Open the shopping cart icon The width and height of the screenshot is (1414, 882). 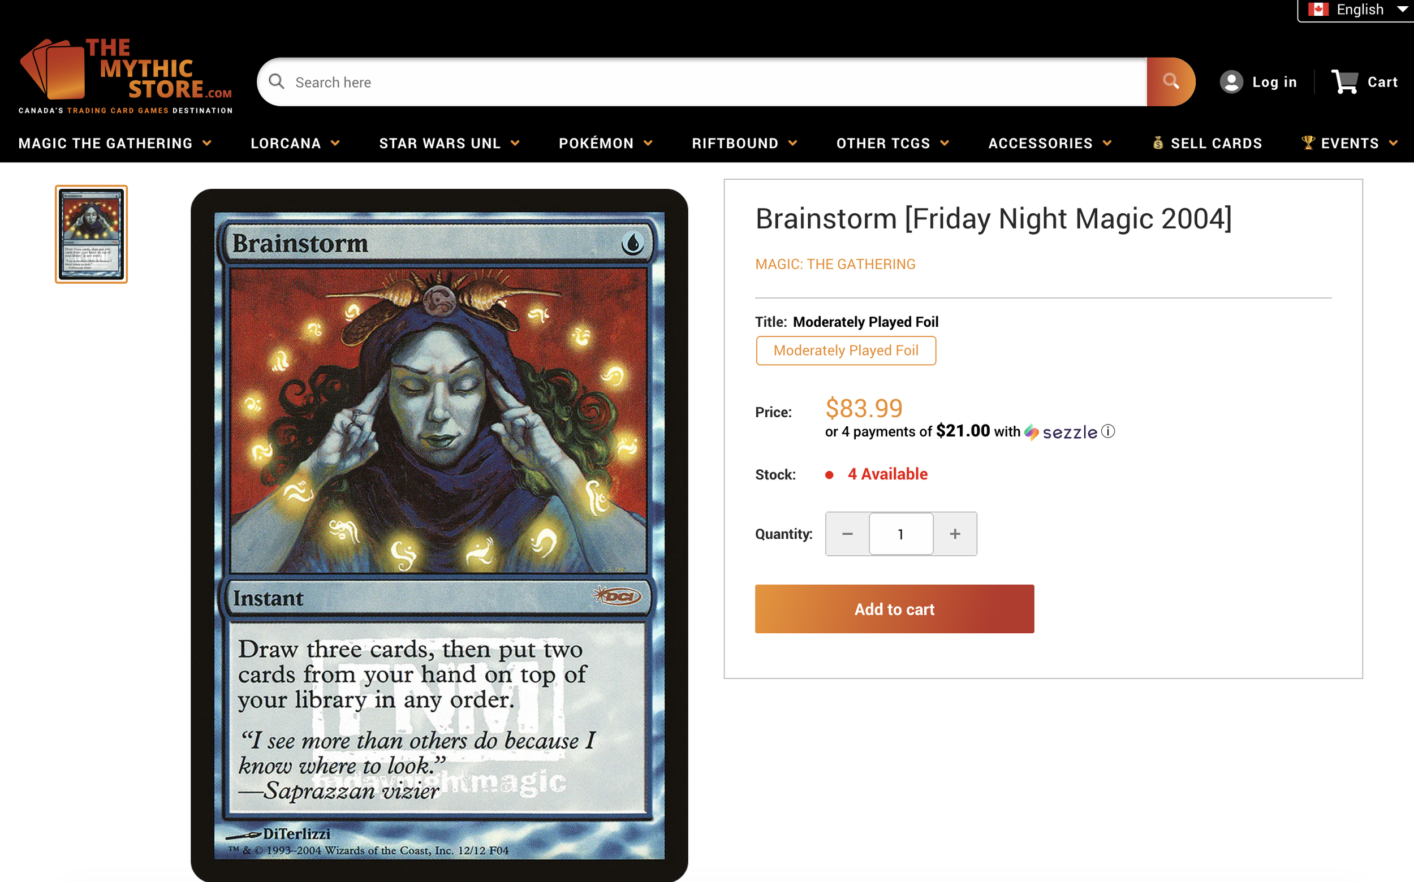point(1344,81)
